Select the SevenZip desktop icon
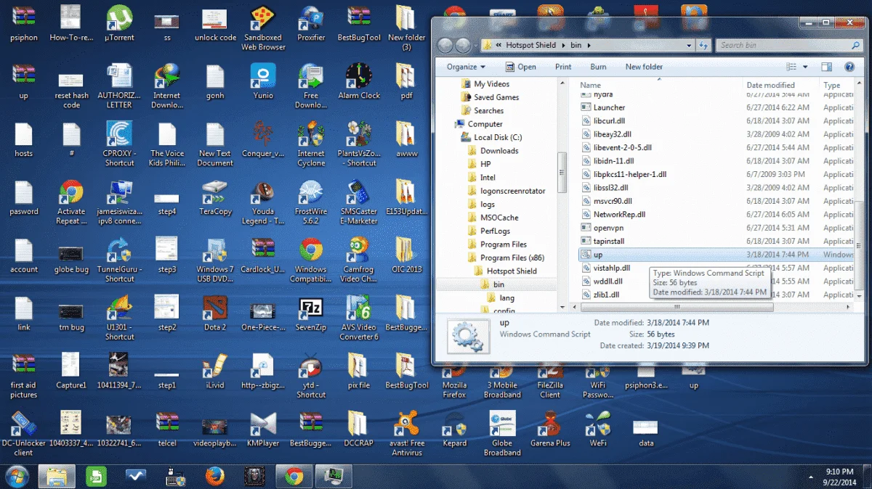The image size is (872, 489). (x=311, y=313)
